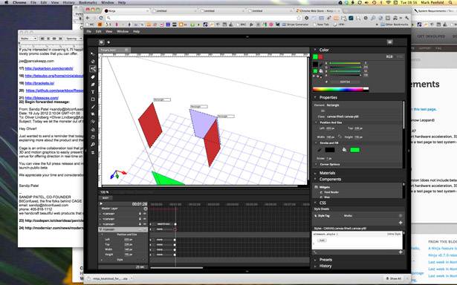457x285 pixels.
Task: Expand the History panel
Action: (315, 266)
